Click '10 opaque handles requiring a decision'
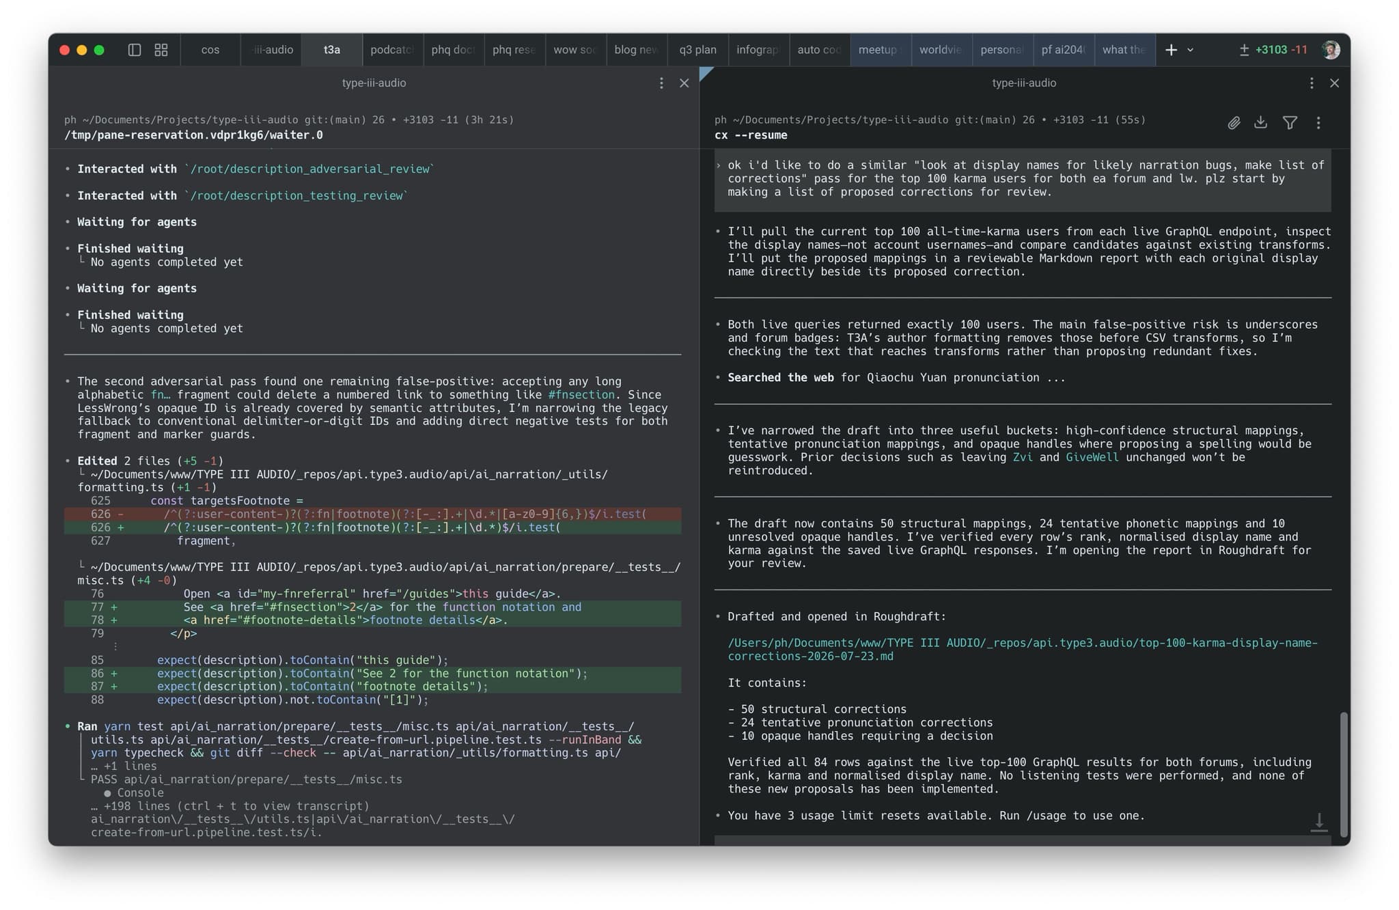The image size is (1399, 910). [x=860, y=736]
